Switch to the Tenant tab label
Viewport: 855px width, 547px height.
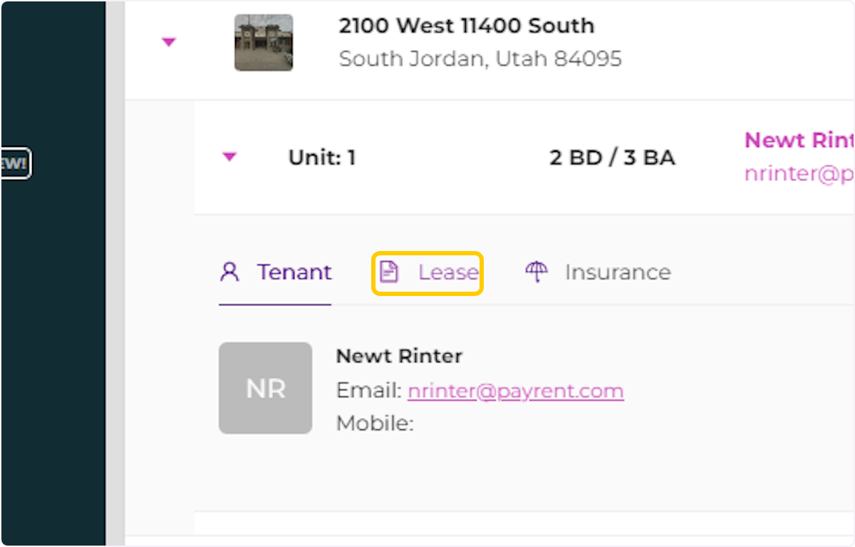[x=294, y=272]
